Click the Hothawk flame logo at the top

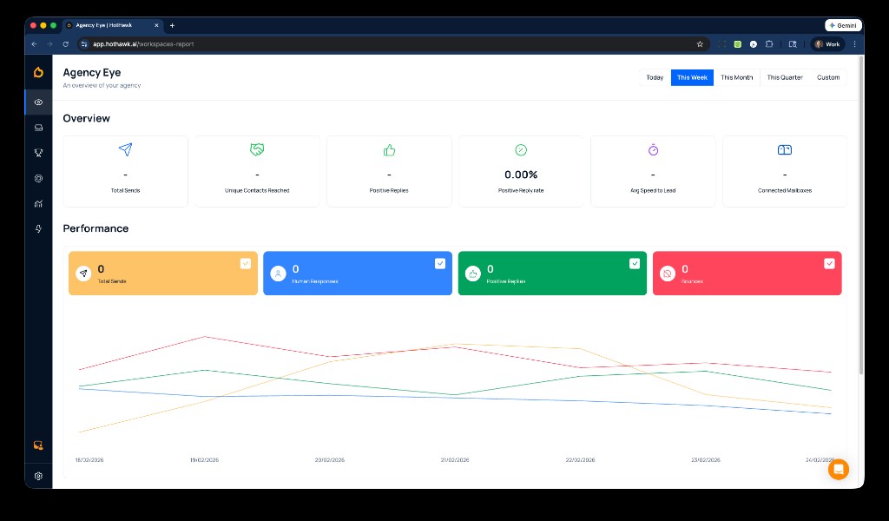pos(38,72)
